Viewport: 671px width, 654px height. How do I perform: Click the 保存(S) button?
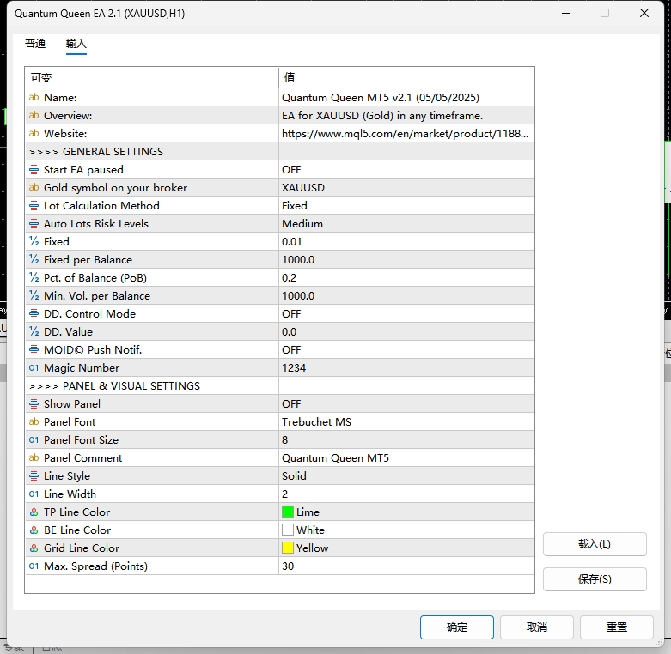coord(595,579)
